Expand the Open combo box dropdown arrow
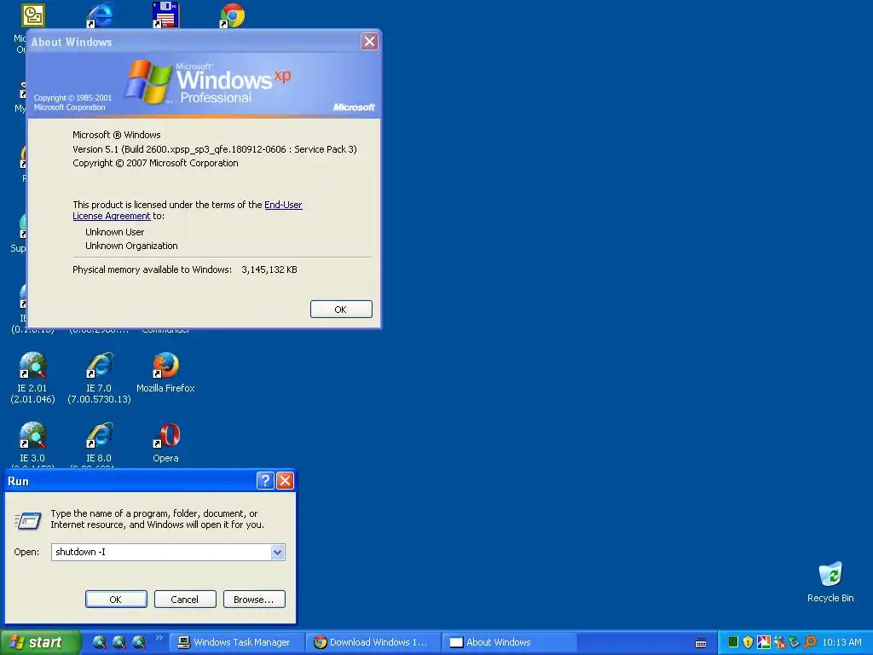The image size is (873, 655). pos(277,552)
